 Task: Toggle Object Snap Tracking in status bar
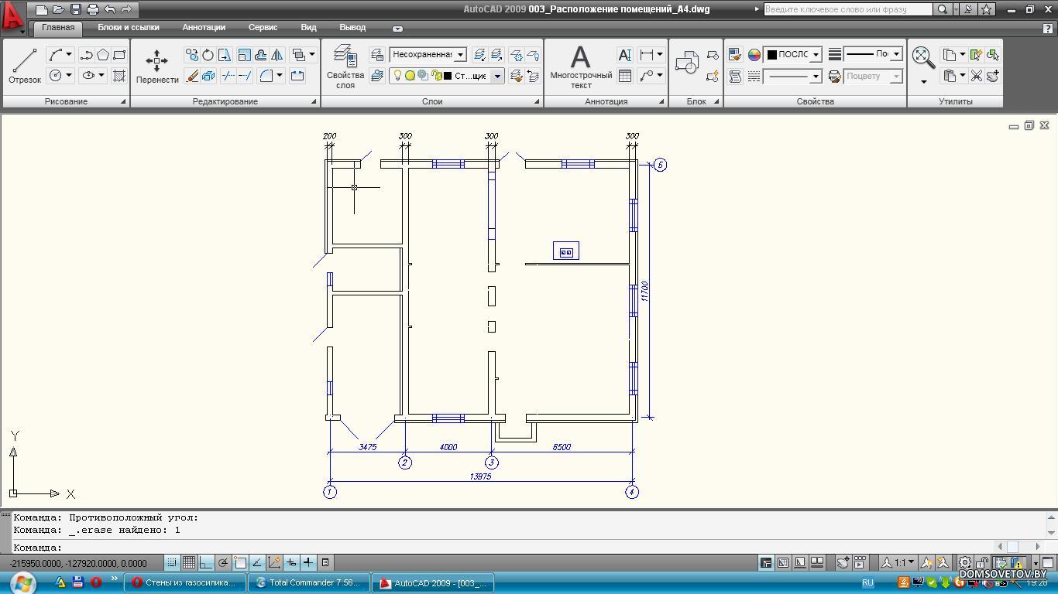[x=257, y=562]
